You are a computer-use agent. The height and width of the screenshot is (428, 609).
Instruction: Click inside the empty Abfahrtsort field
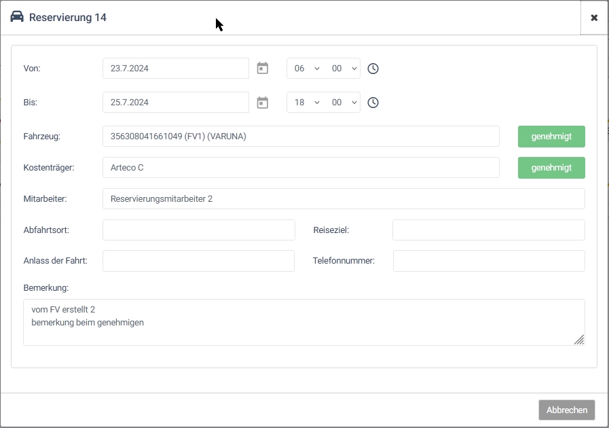[198, 230]
